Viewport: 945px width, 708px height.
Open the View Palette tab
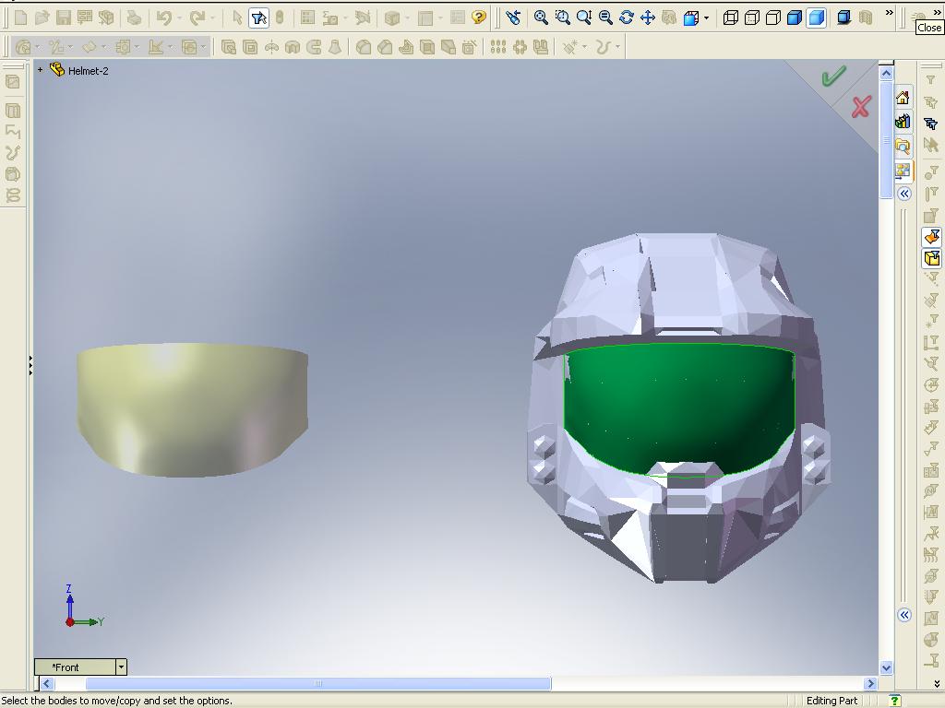pos(903,171)
